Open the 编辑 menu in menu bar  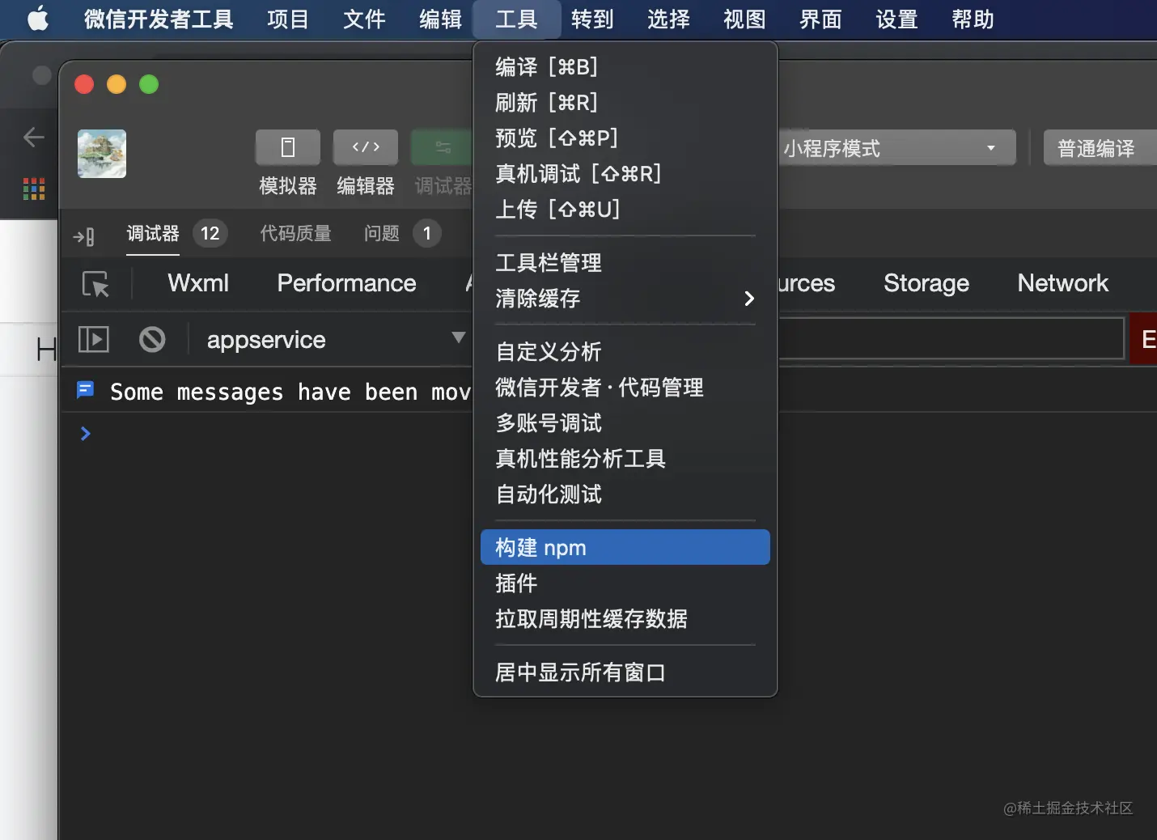point(440,19)
